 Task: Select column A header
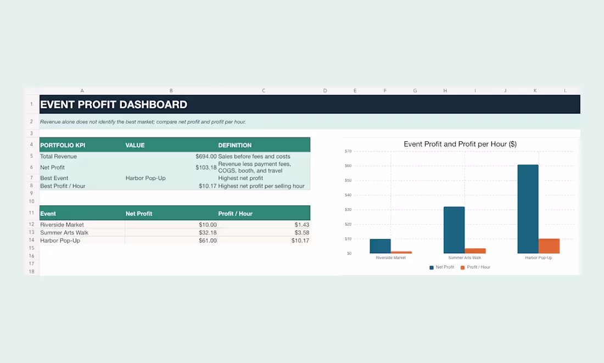tap(82, 91)
